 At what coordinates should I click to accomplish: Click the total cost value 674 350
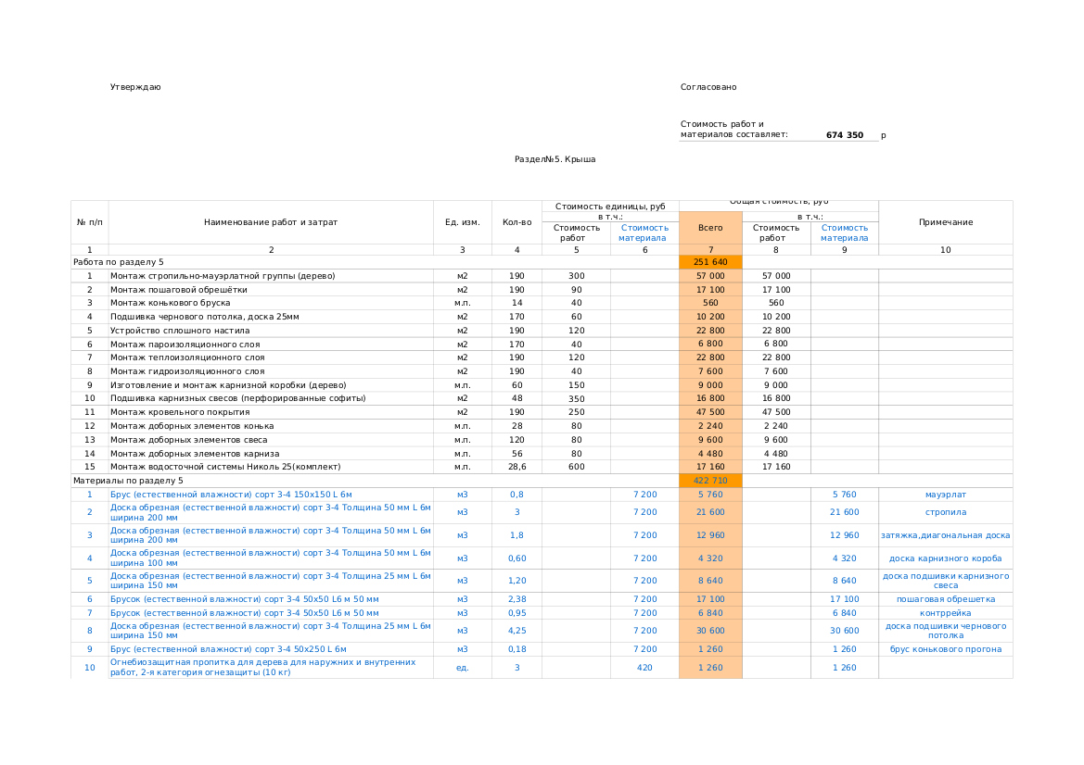pos(844,135)
